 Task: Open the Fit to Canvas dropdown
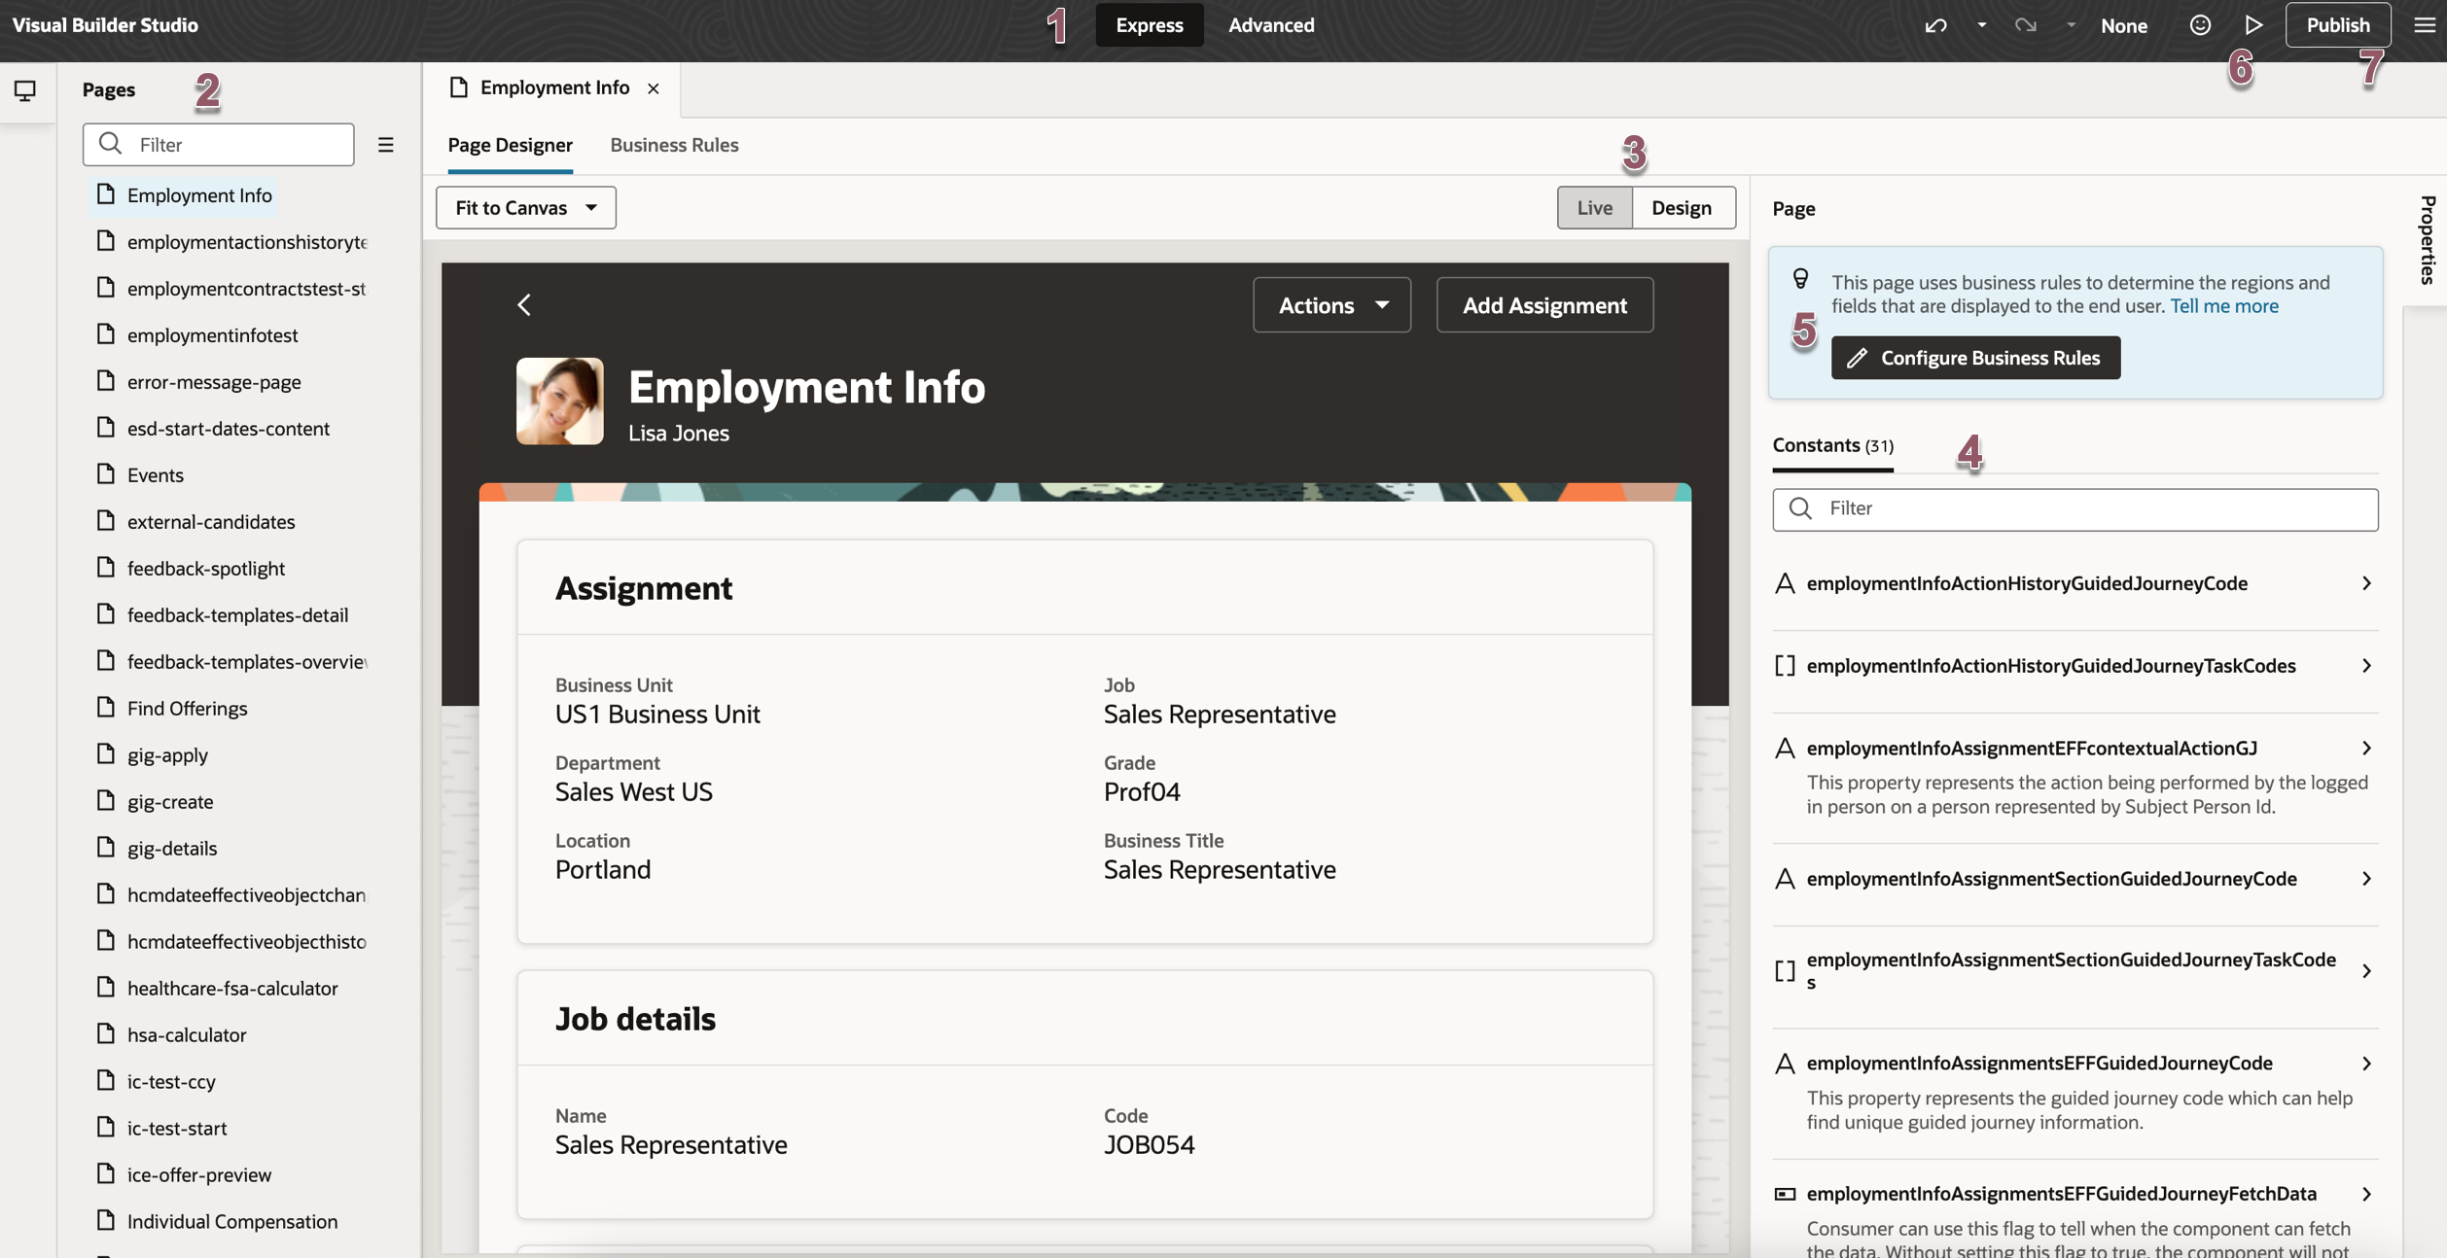pyautogui.click(x=526, y=208)
